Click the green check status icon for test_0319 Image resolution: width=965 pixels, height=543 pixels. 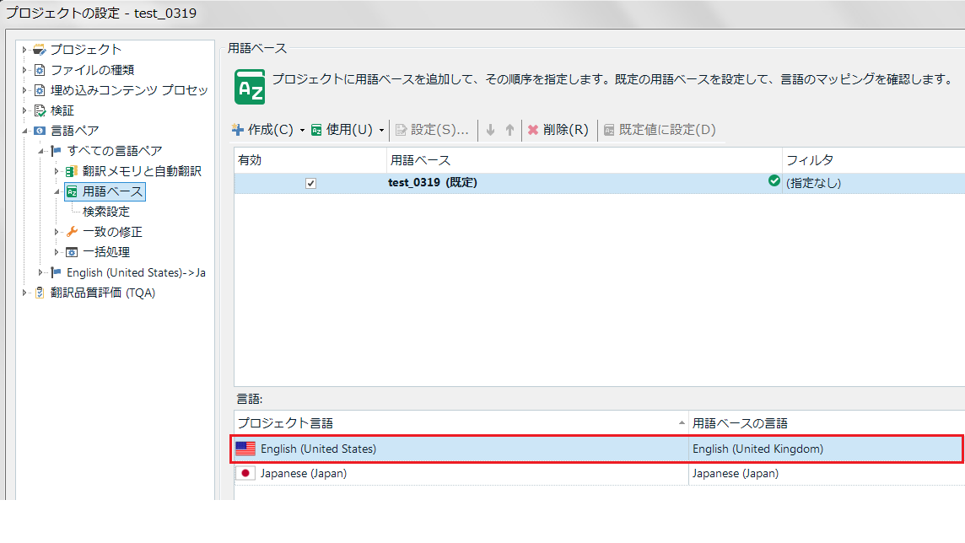[x=774, y=180]
